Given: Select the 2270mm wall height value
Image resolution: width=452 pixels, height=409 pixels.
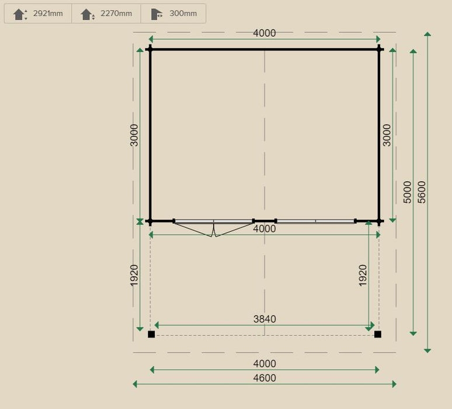Looking at the screenshot, I should tap(116, 13).
